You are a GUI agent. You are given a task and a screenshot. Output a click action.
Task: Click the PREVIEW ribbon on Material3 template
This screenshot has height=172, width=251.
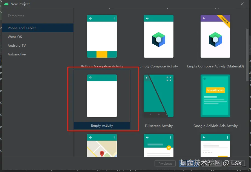224,20
